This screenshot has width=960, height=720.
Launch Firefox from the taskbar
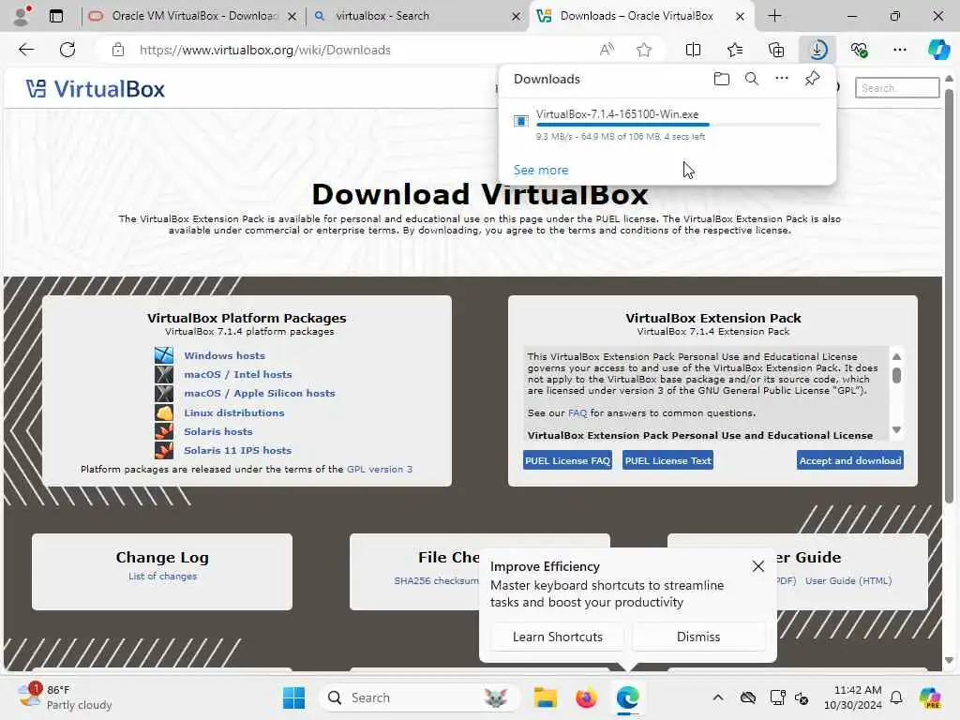(587, 697)
